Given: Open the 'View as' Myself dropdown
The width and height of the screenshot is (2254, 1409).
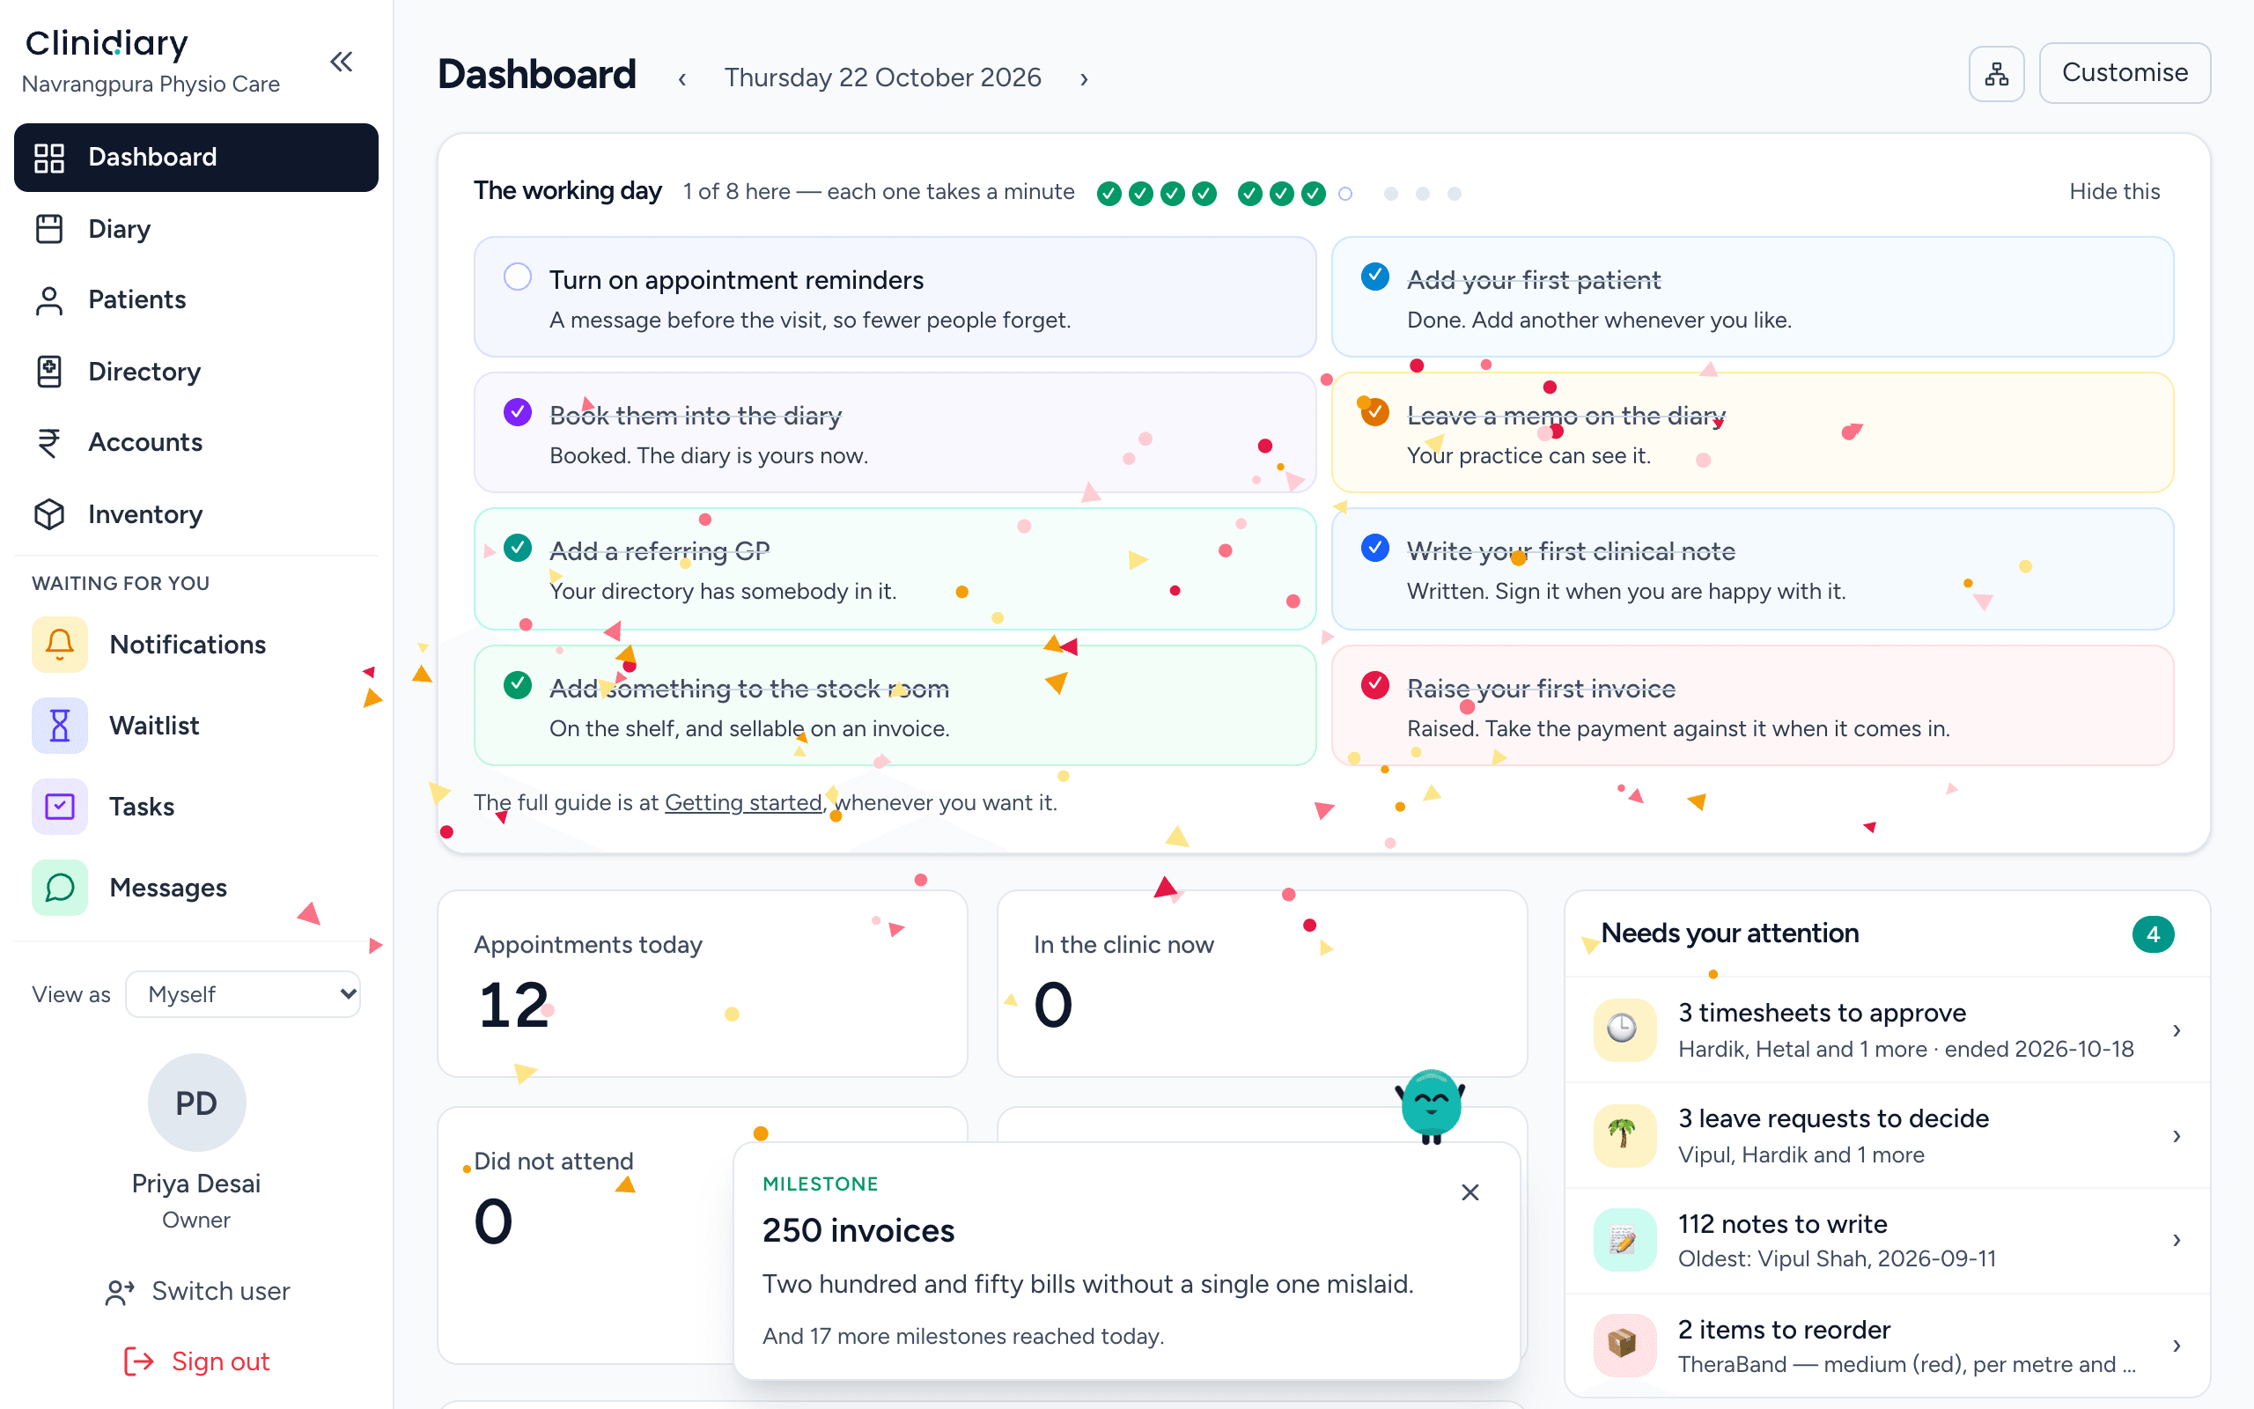Looking at the screenshot, I should pyautogui.click(x=243, y=994).
